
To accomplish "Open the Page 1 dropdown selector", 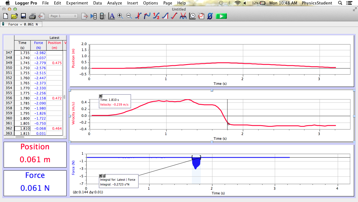I will click(x=63, y=16).
